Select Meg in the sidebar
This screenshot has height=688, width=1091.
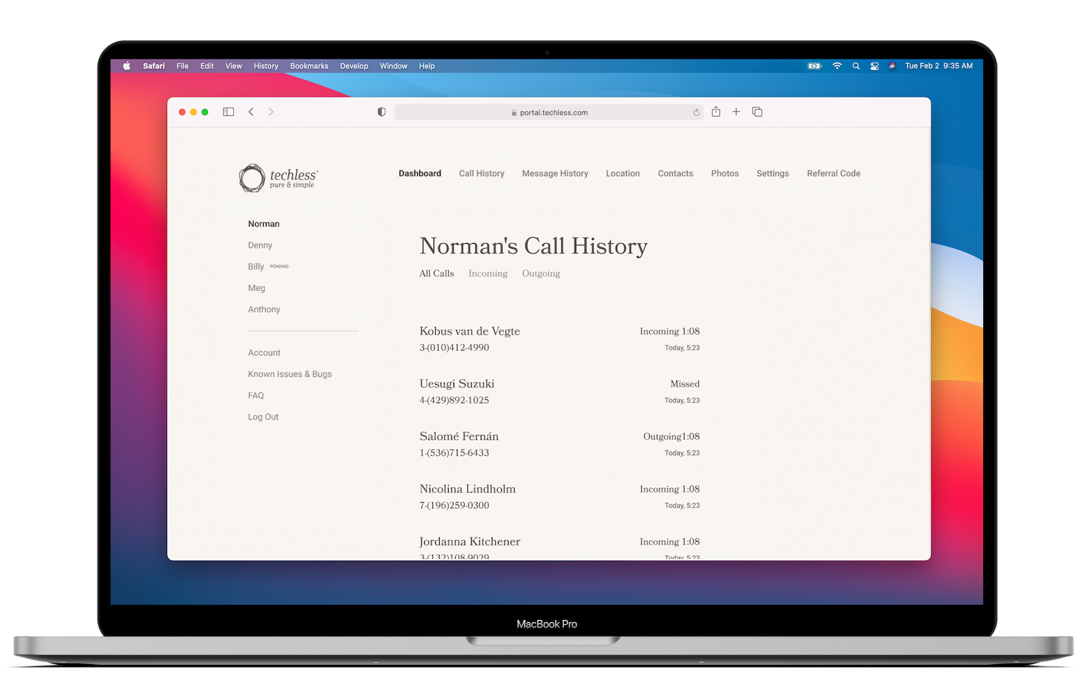pyautogui.click(x=256, y=288)
